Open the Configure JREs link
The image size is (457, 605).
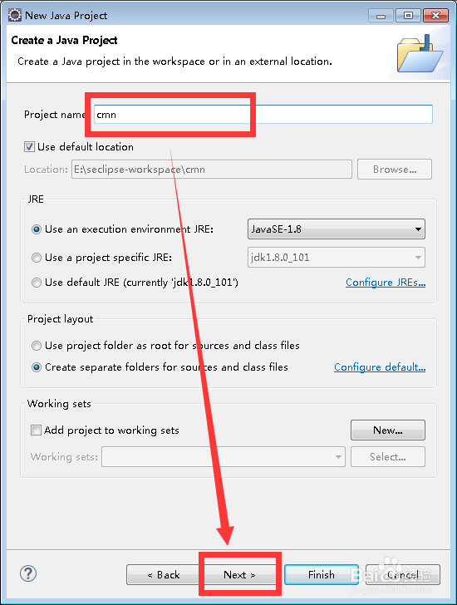[x=386, y=283]
